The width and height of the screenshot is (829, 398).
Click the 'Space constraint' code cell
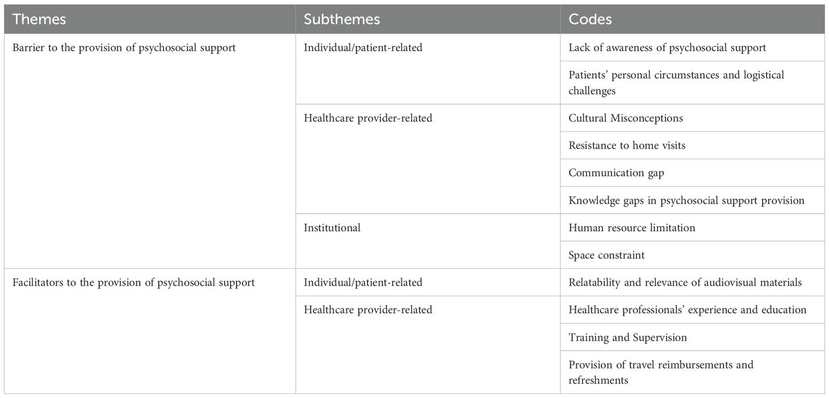606,255
